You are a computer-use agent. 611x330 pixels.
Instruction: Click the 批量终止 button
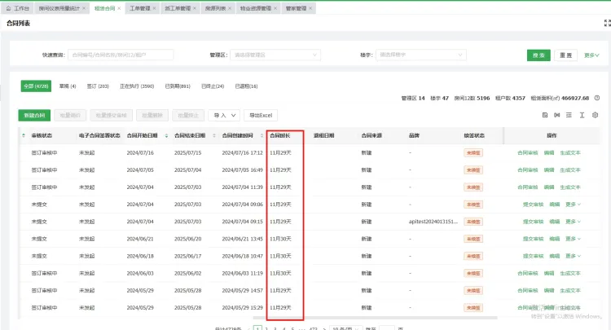(x=188, y=116)
